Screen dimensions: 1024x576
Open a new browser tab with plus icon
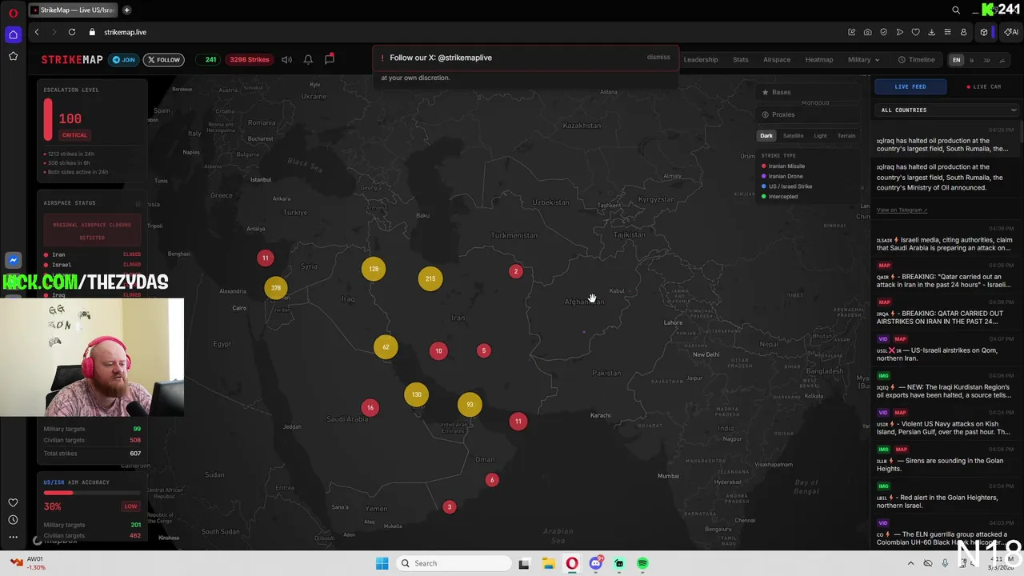click(x=127, y=10)
